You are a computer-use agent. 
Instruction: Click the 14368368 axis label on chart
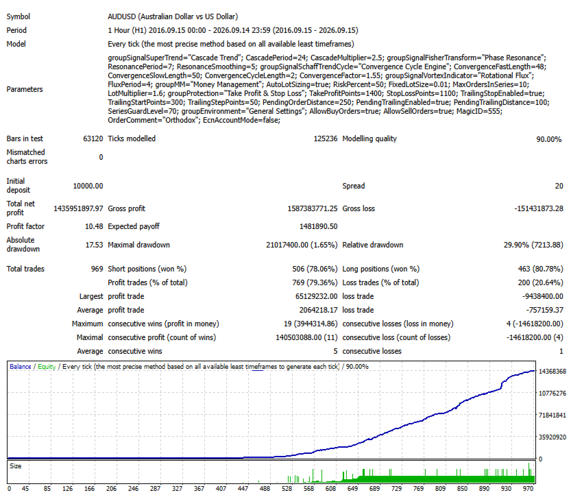pyautogui.click(x=552, y=372)
